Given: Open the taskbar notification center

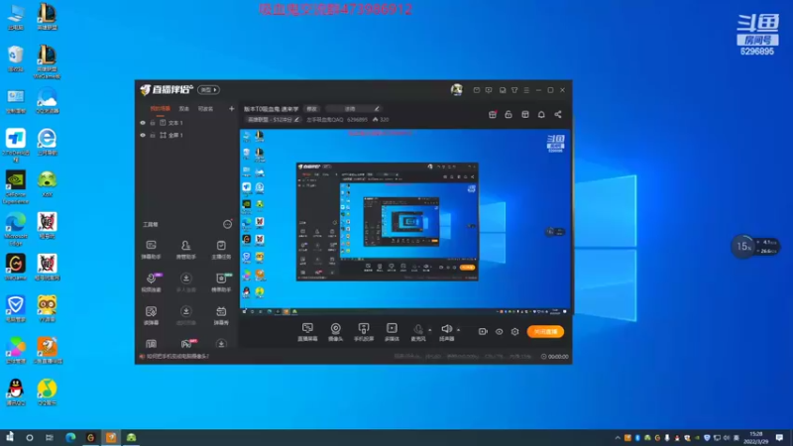Looking at the screenshot, I should 779,437.
